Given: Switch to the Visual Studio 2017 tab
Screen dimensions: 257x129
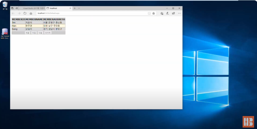Looking at the screenshot, I should 32,8.
